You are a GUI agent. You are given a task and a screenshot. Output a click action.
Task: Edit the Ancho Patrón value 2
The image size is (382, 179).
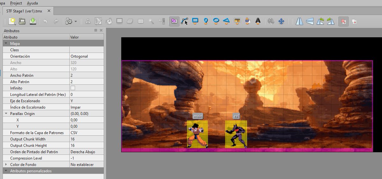87,75
